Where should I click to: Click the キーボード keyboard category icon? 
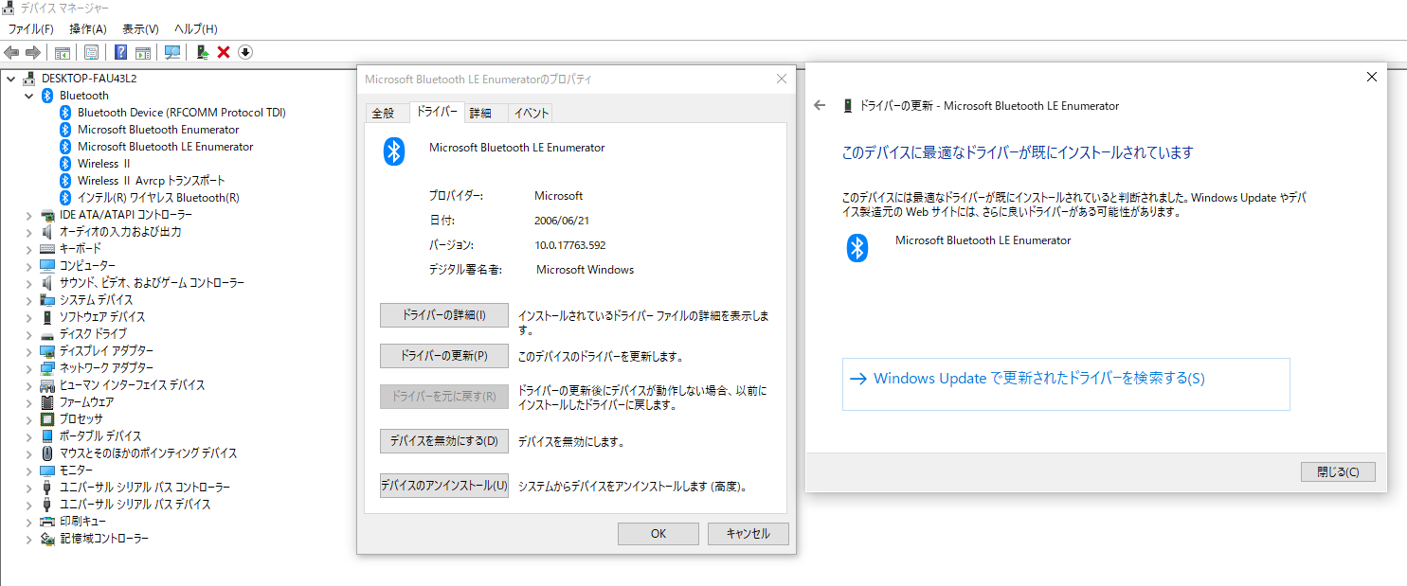[47, 249]
